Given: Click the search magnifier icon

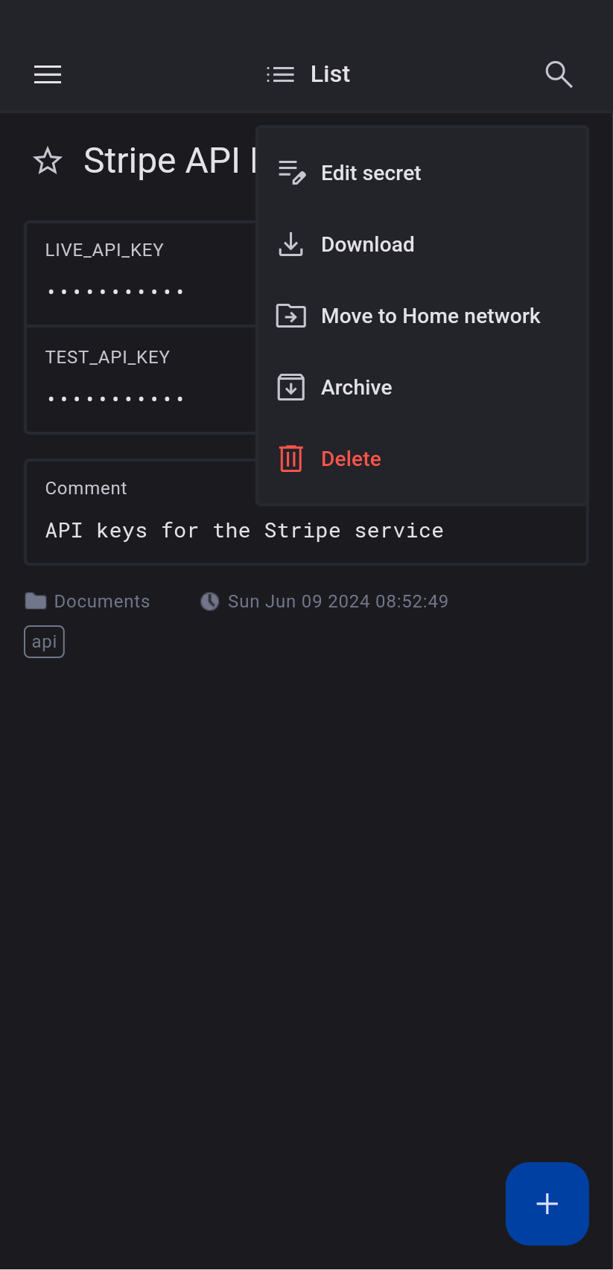Looking at the screenshot, I should tap(559, 74).
